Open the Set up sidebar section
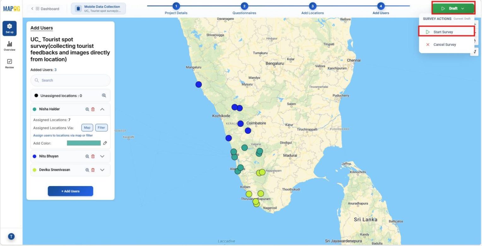The height and width of the screenshot is (246, 482). (9, 28)
